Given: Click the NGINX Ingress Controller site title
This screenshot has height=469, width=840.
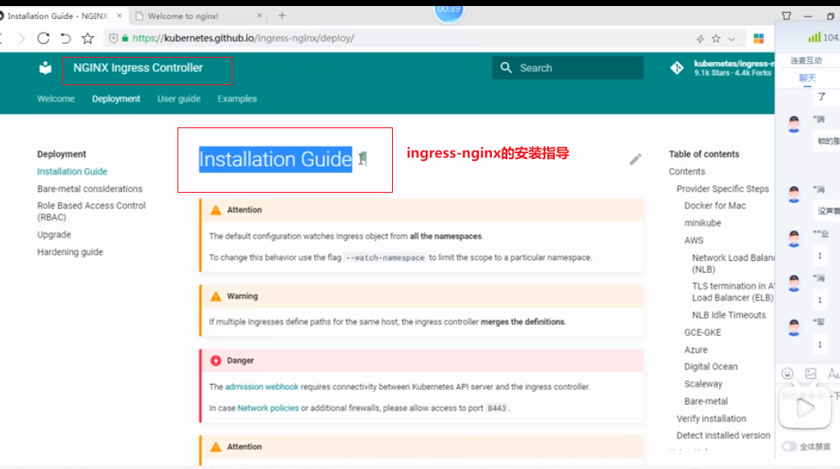Looking at the screenshot, I should coord(138,68).
